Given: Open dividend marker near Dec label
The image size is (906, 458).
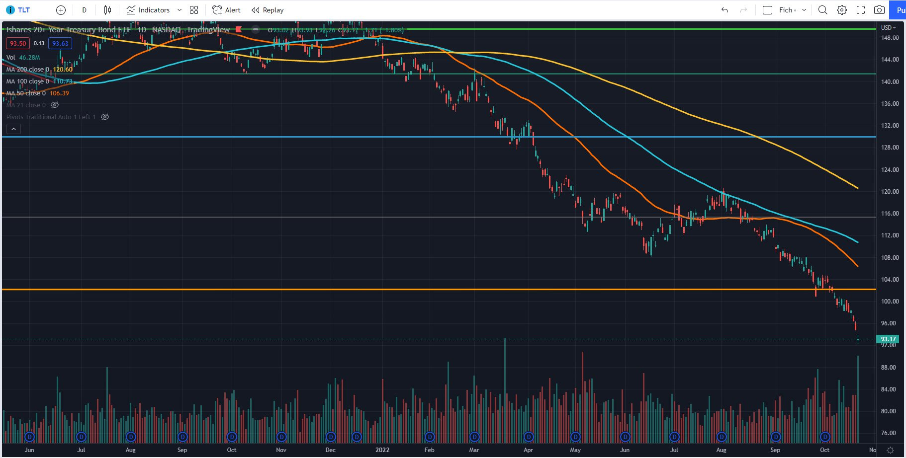Looking at the screenshot, I should (x=331, y=437).
